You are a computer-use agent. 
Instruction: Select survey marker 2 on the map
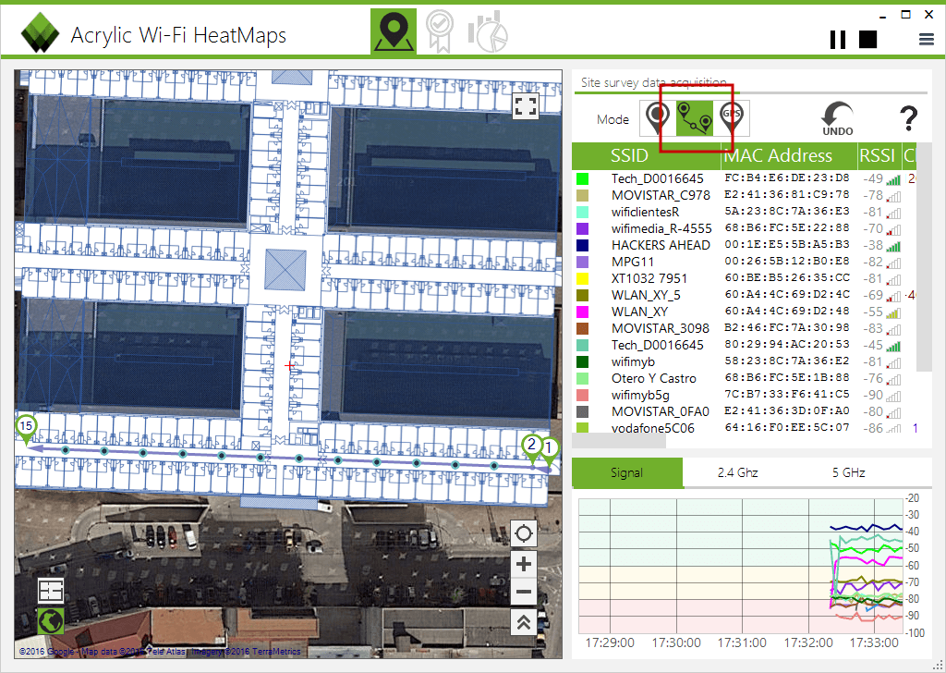click(531, 449)
